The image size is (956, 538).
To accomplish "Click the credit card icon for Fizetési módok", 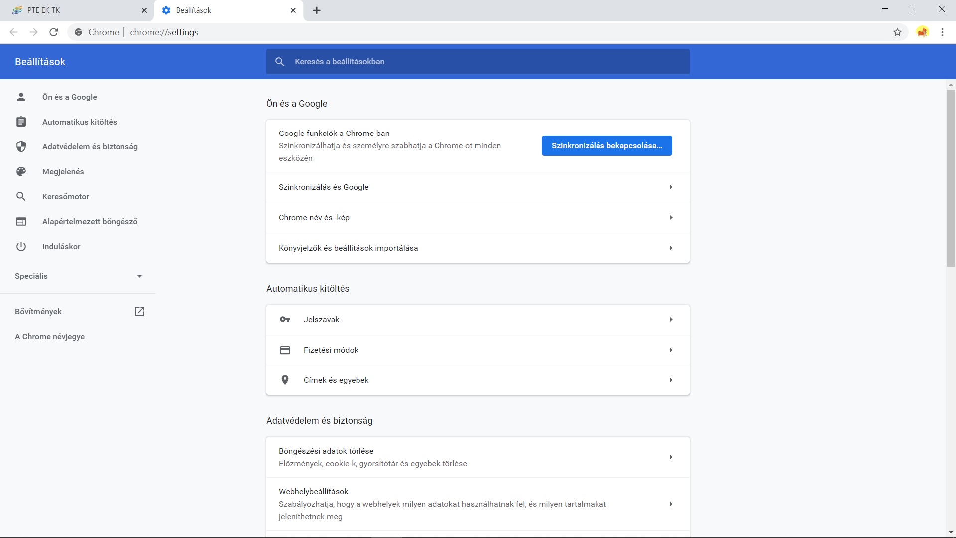I will (x=285, y=350).
